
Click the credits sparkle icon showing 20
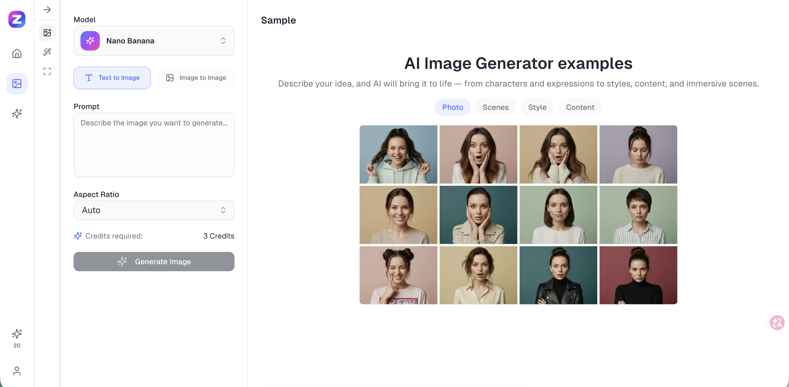(x=17, y=334)
